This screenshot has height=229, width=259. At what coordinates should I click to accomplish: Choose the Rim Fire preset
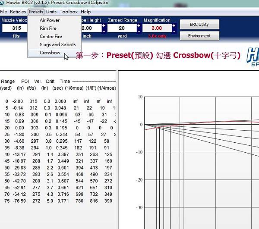coord(54,28)
